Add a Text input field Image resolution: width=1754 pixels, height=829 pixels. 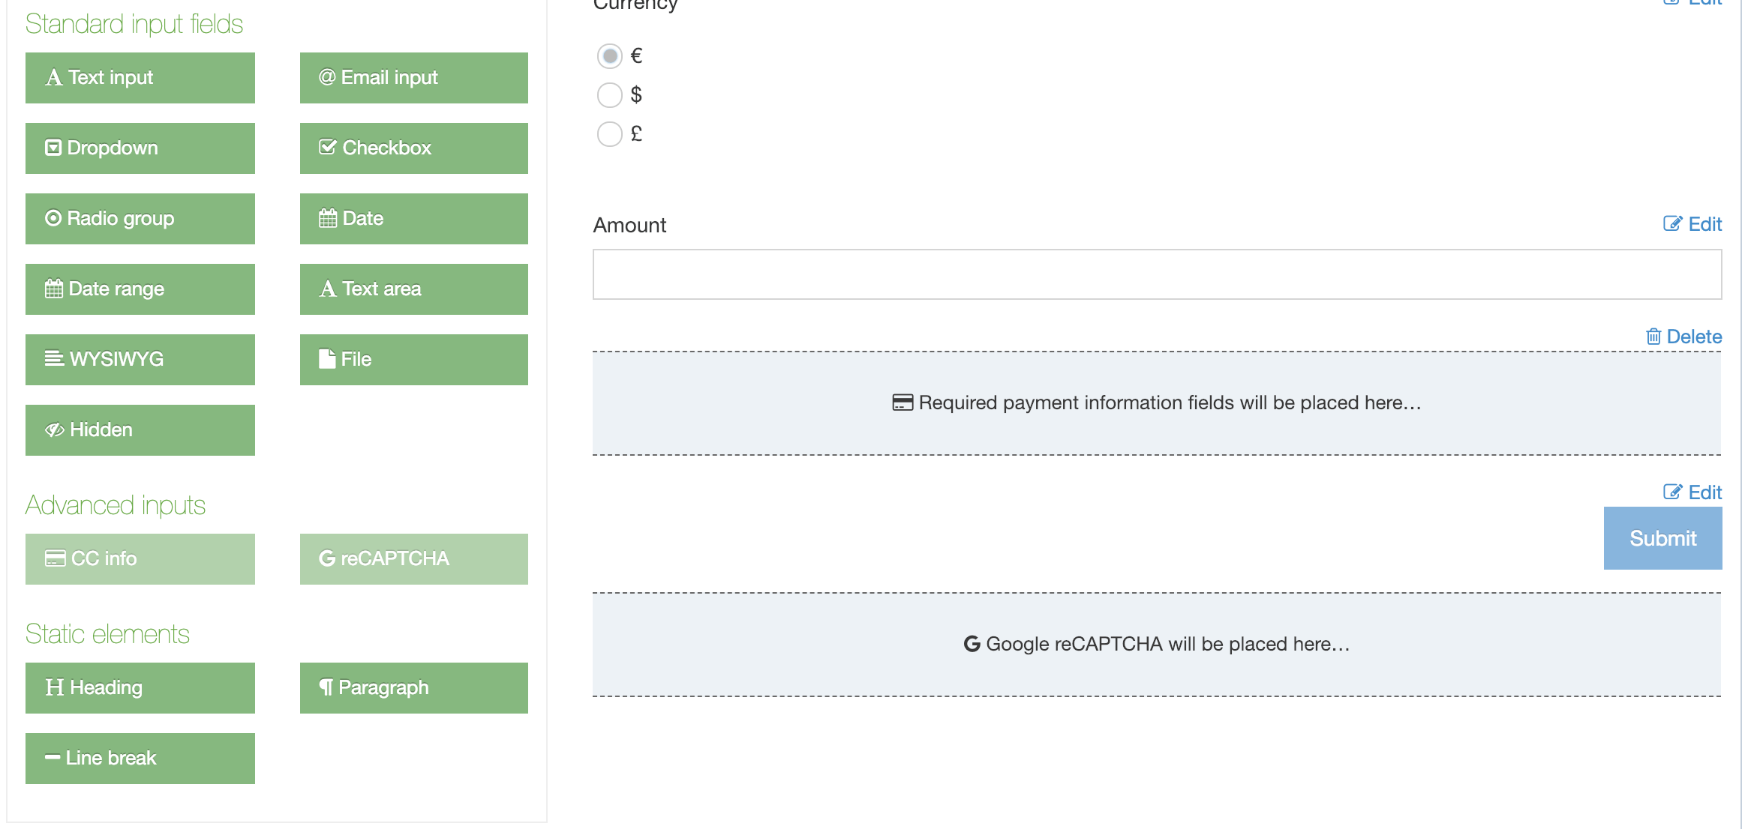140,78
